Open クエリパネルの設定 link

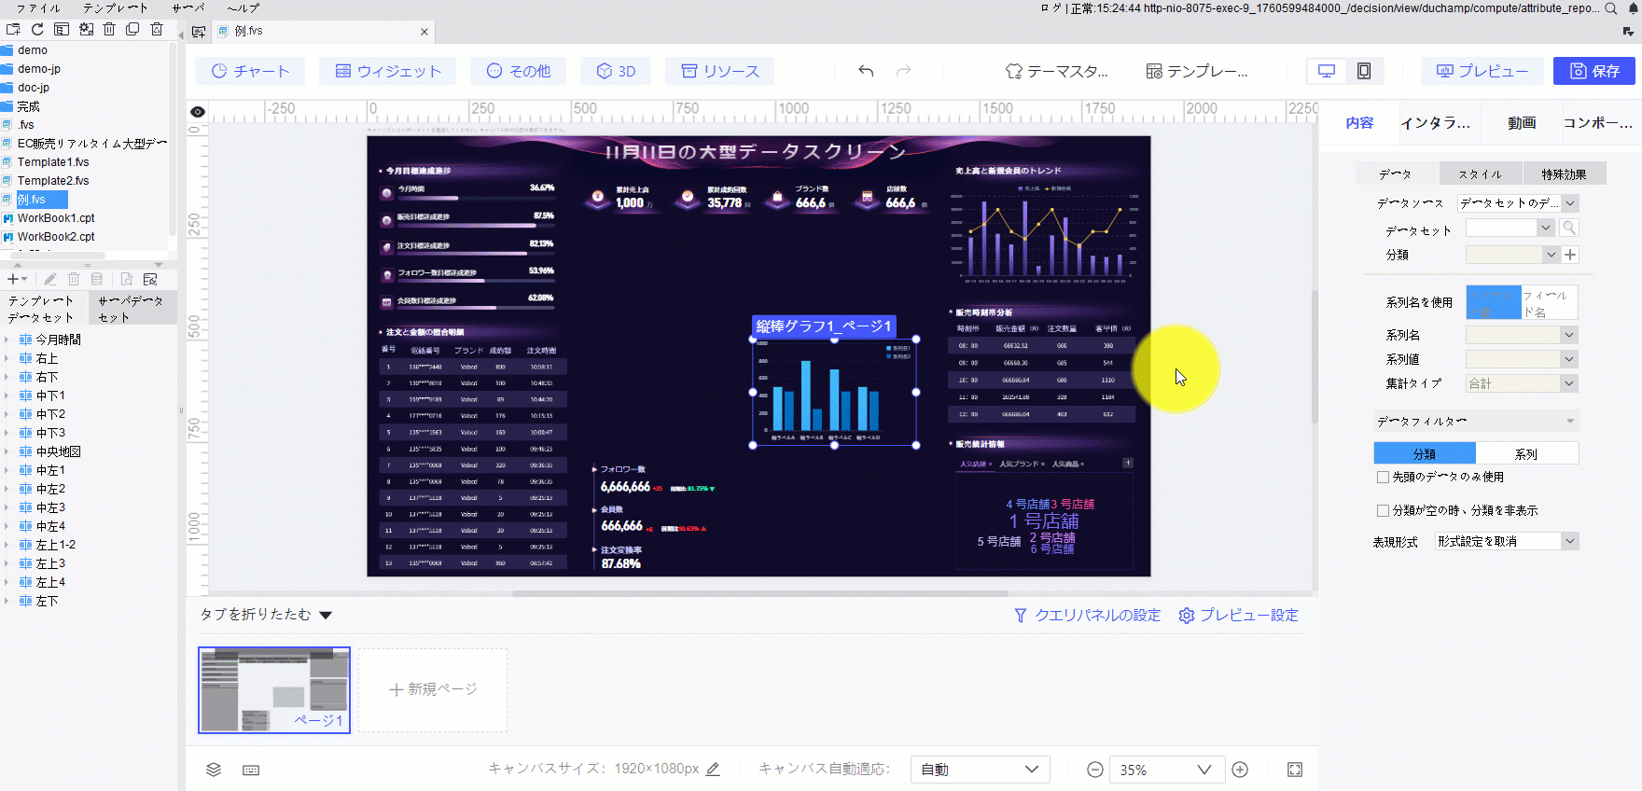click(x=1088, y=616)
